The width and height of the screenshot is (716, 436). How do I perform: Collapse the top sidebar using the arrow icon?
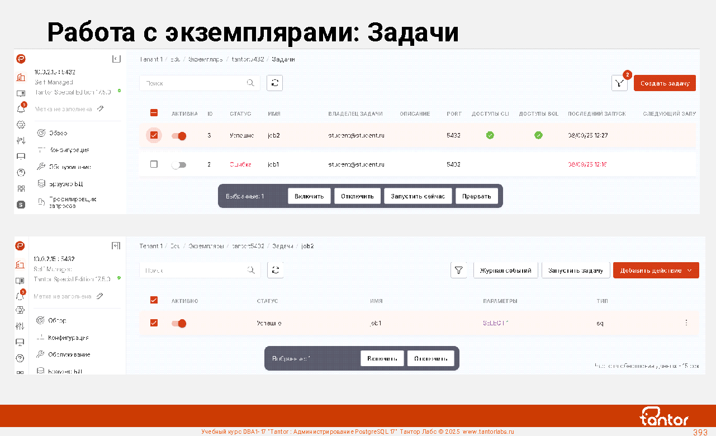(116, 59)
